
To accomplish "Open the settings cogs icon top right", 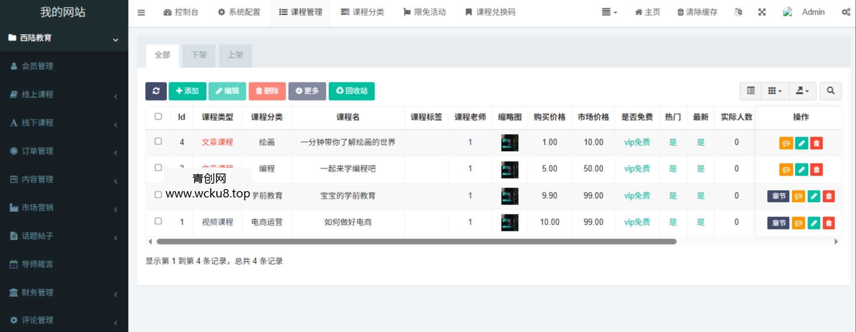I will click(x=846, y=12).
